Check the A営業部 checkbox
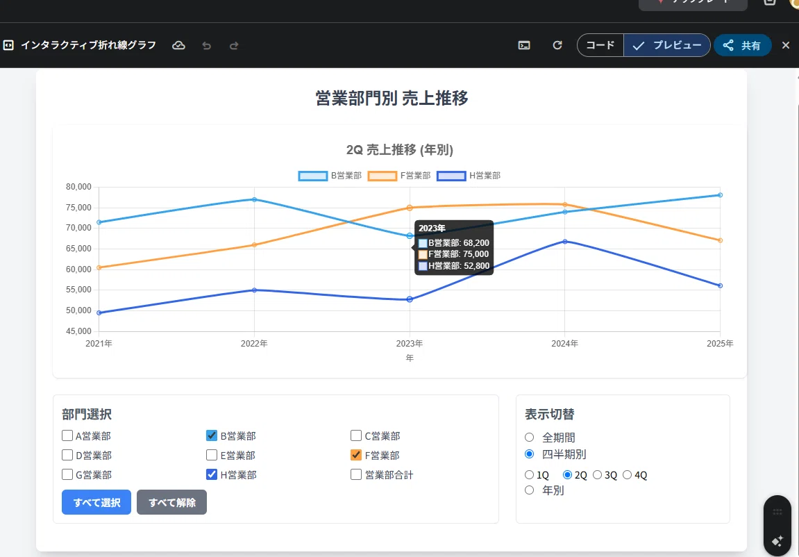Image resolution: width=799 pixels, height=557 pixels. (67, 435)
